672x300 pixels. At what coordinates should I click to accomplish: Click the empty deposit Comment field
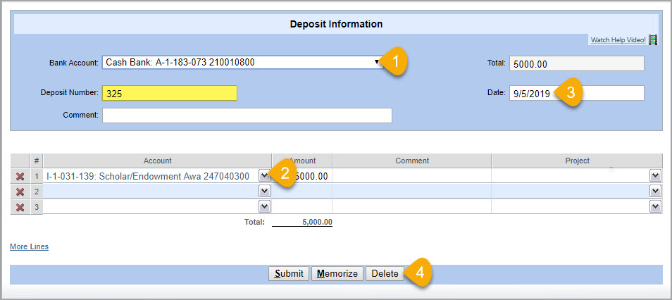[247, 115]
